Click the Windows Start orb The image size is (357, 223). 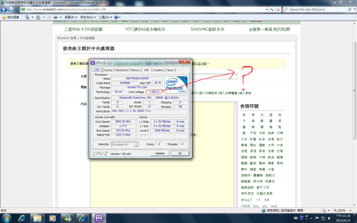(6, 218)
